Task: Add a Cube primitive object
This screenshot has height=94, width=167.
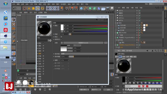Action: pos(81,8)
